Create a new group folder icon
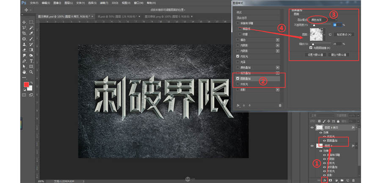Image resolution: width=381 pixels, height=183 pixels. coord(342,180)
